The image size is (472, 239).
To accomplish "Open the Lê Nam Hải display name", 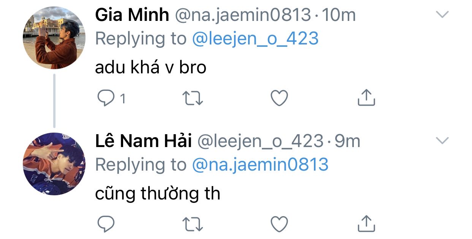I will 143,141.
